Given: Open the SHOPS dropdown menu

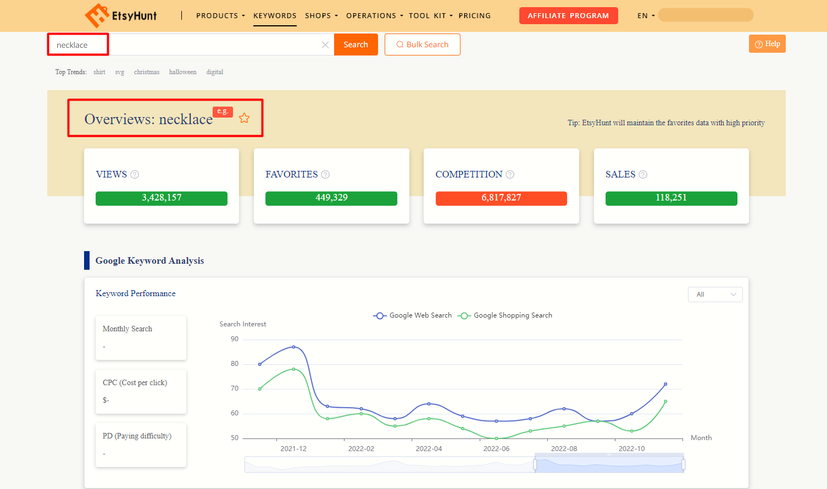Looking at the screenshot, I should click(x=321, y=15).
